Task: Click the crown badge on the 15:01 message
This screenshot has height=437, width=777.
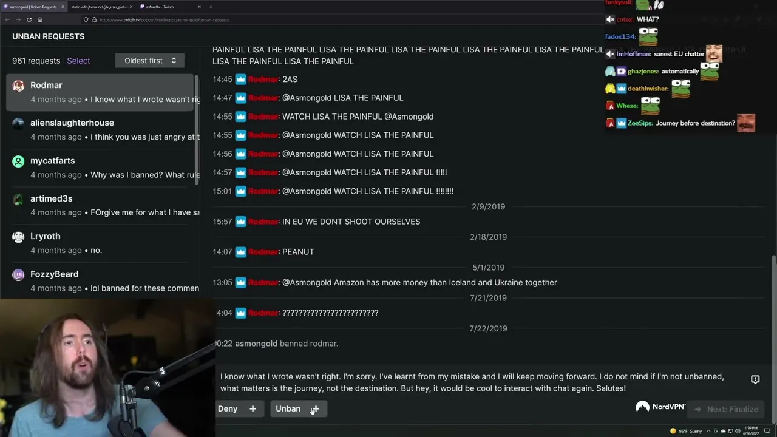Action: tap(240, 191)
